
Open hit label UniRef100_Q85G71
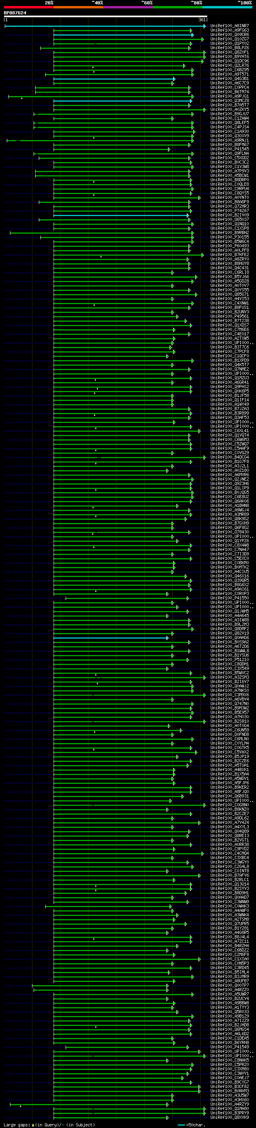tap(229, 295)
